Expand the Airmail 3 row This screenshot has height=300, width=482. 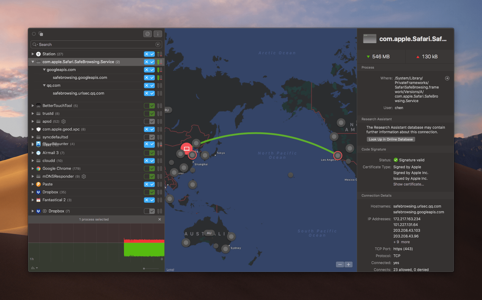[x=33, y=153]
